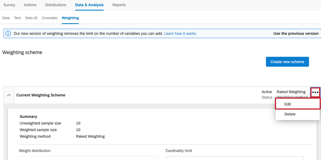Viewport: 321px width, 160px height.
Task: Switch to the Survey tab
Action: 9,5
